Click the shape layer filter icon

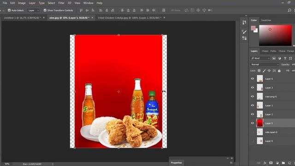tap(291, 59)
